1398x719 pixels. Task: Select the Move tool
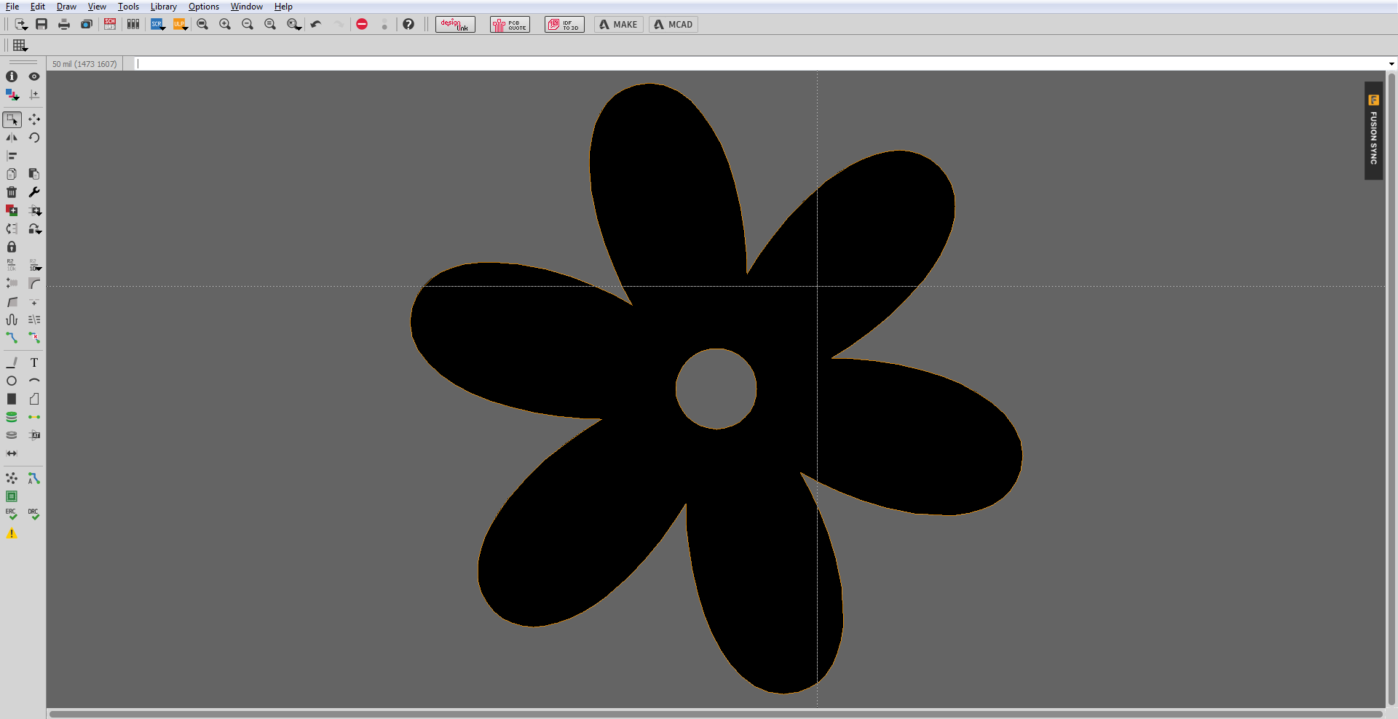pyautogui.click(x=34, y=119)
